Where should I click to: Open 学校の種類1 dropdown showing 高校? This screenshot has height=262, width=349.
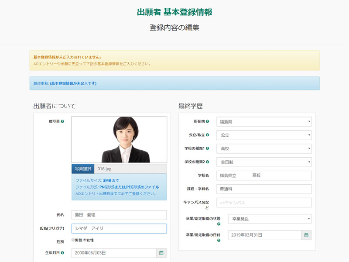(x=264, y=148)
